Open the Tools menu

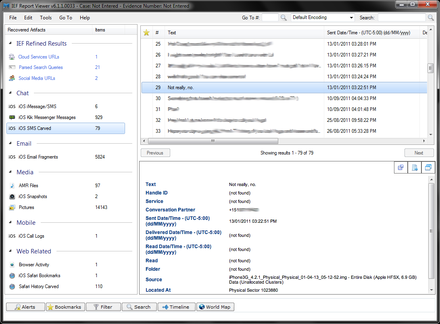pyautogui.click(x=46, y=18)
